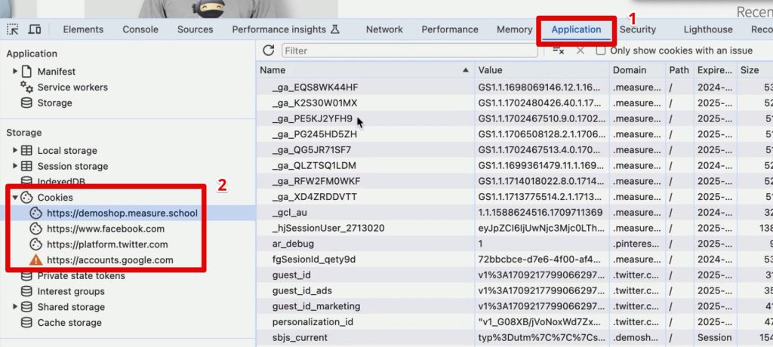Expand the Local storage tree arrow

(x=15, y=150)
